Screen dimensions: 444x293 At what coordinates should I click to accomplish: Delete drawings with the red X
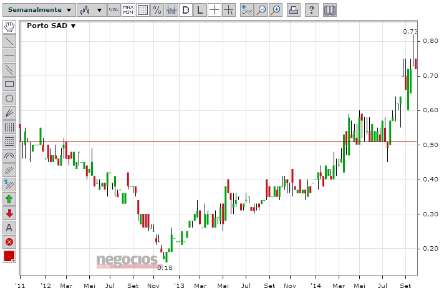[x=9, y=242]
